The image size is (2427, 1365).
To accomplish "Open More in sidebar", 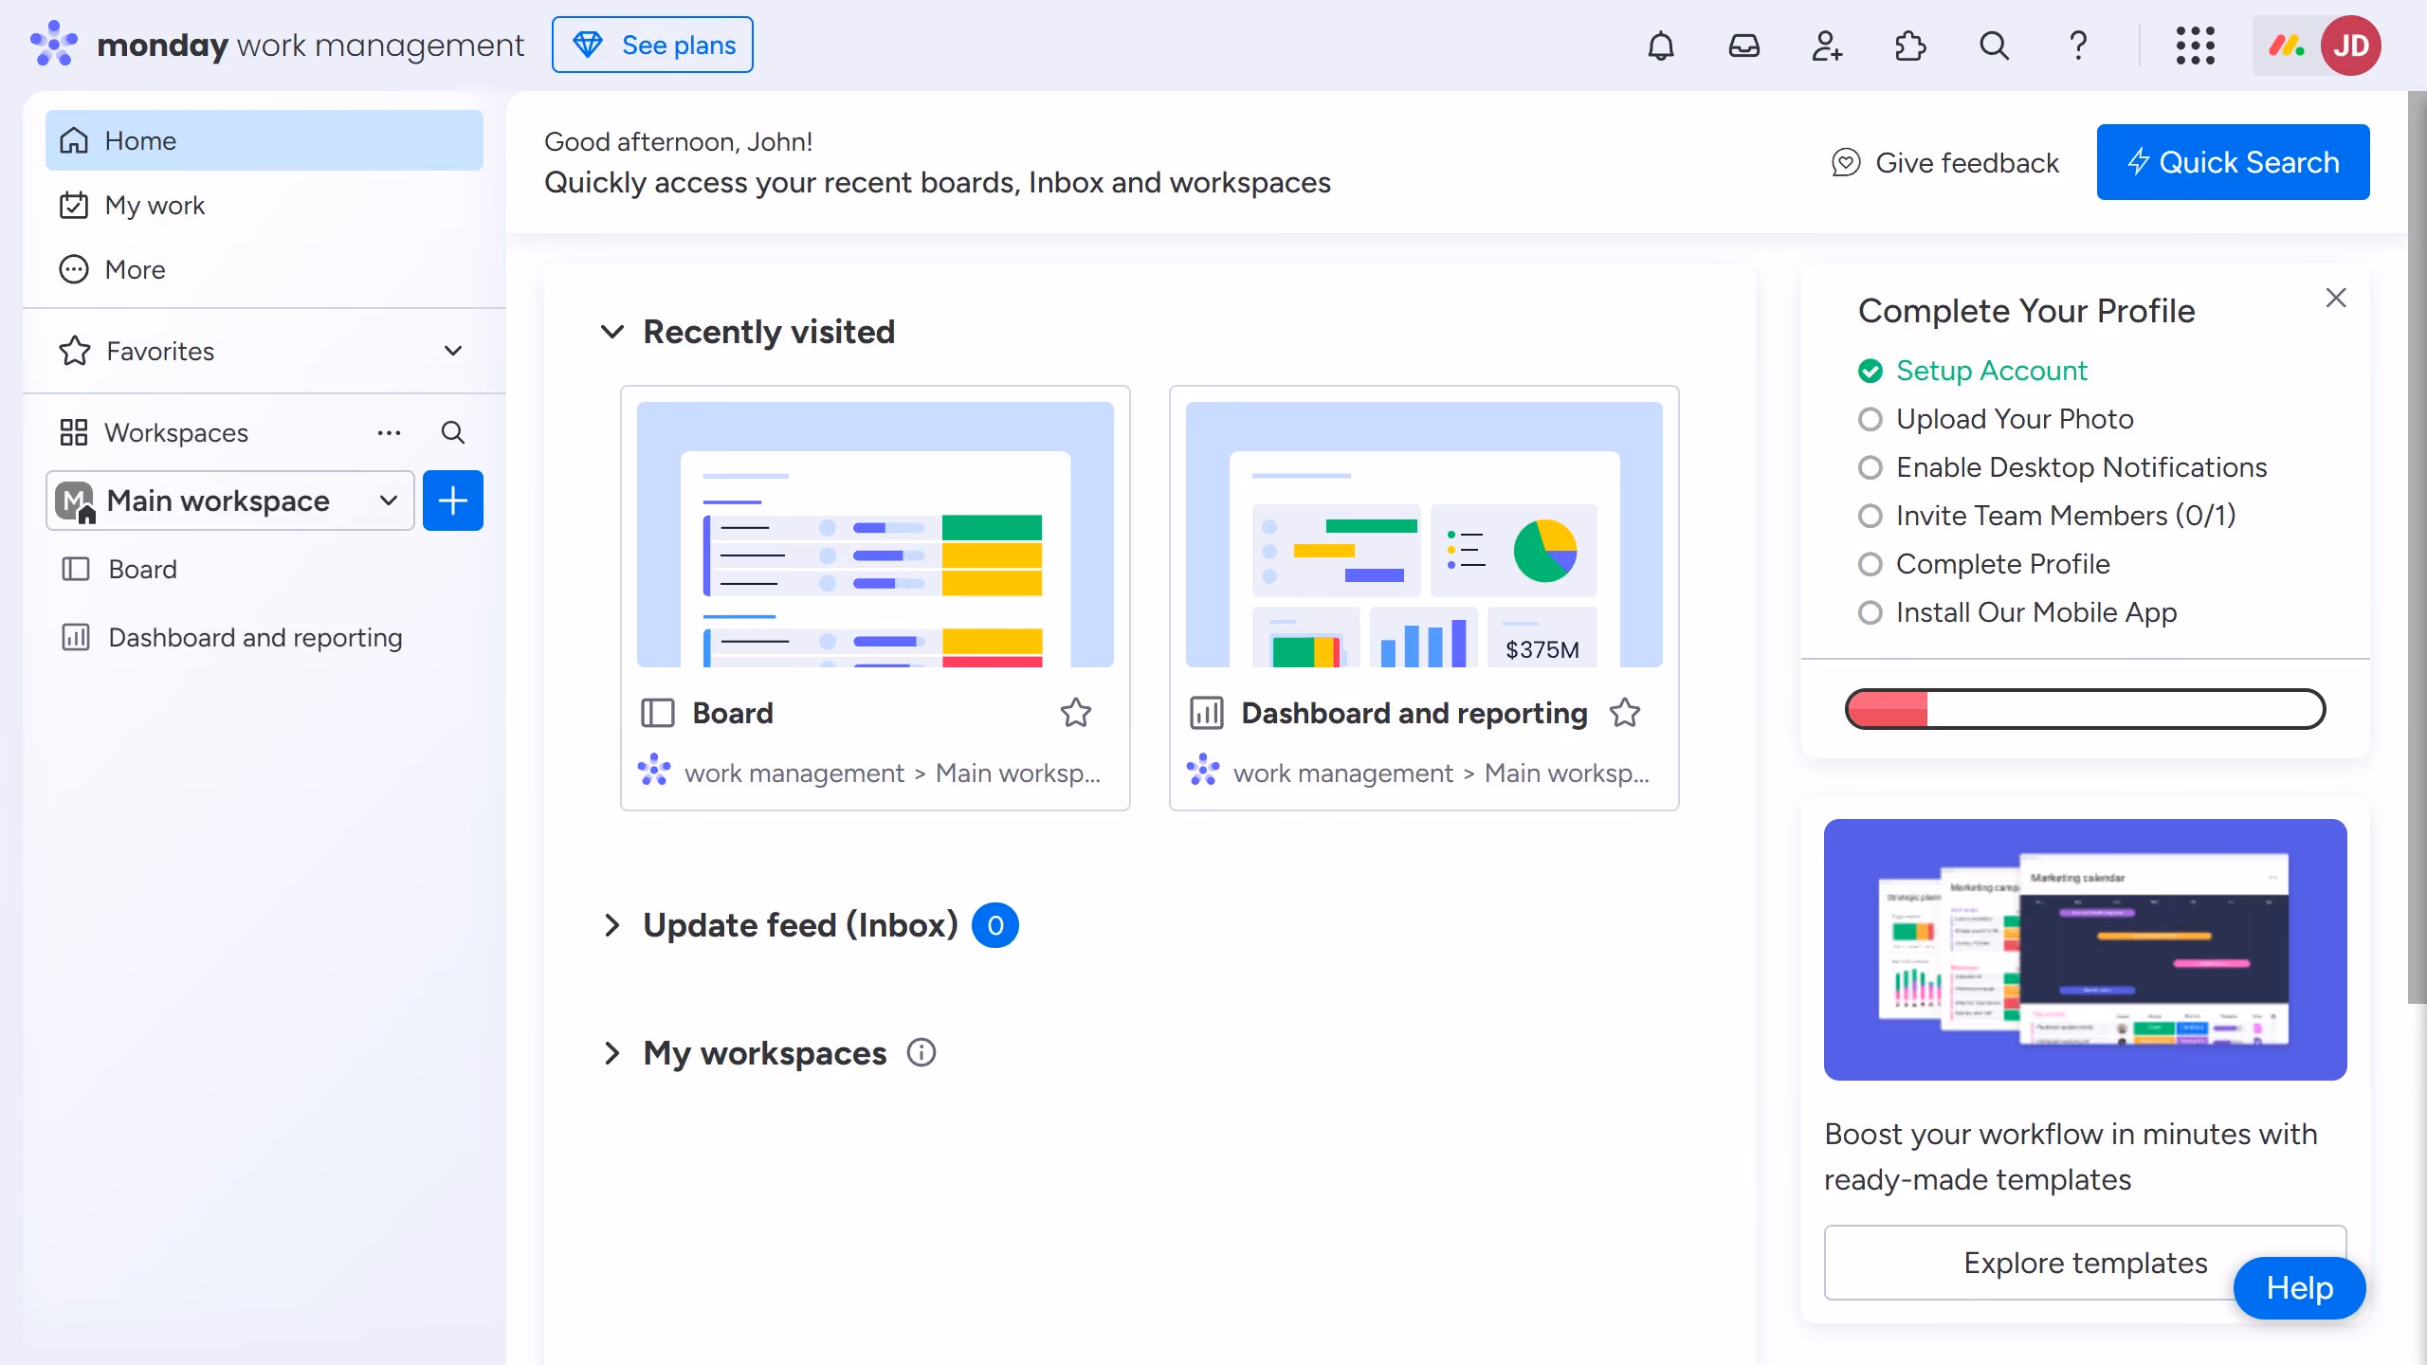I will click(265, 269).
